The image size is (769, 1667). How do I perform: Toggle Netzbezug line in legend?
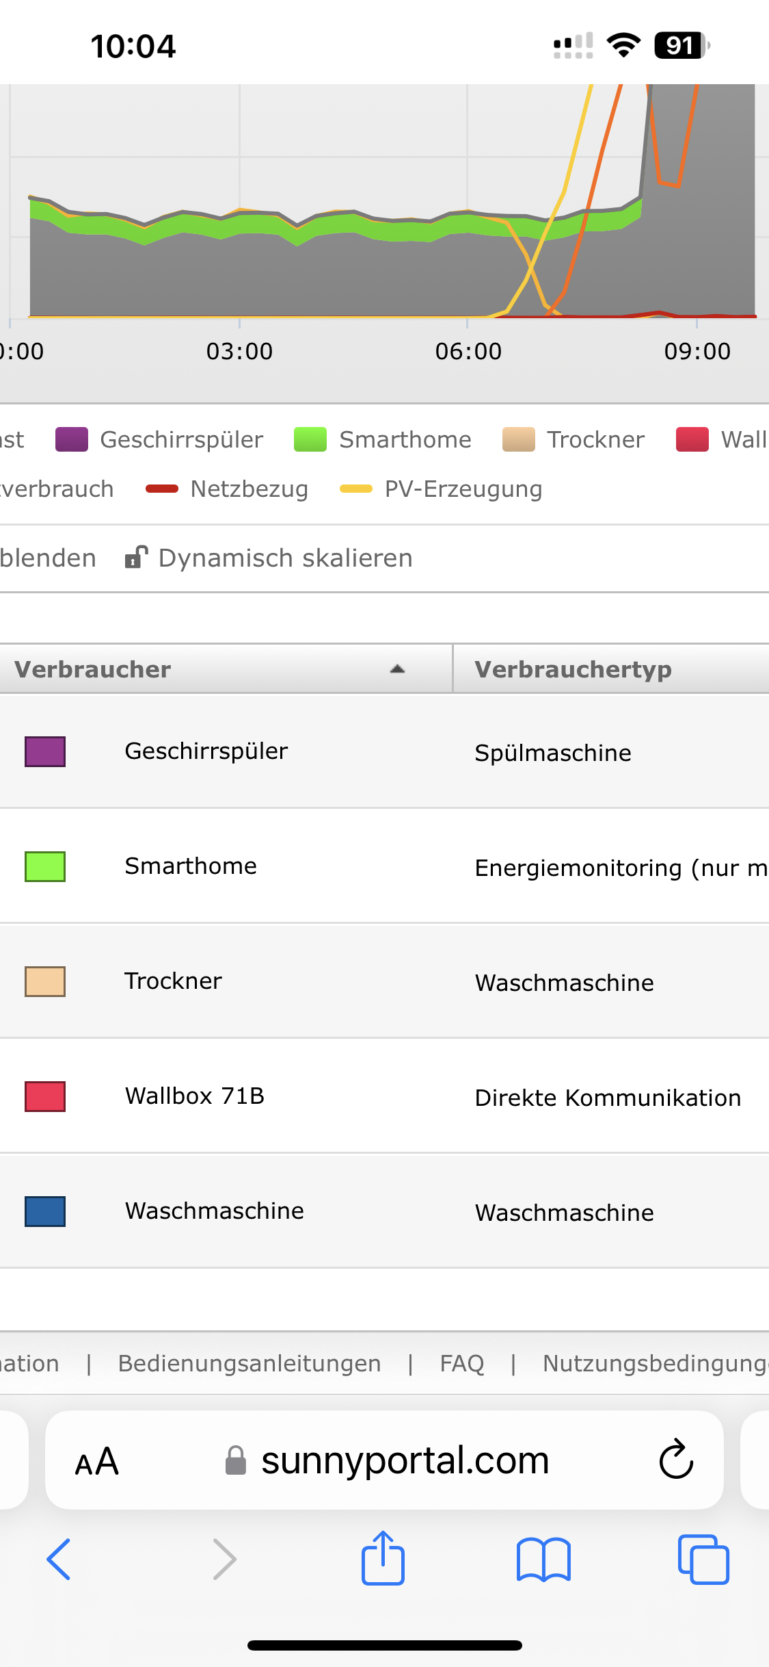coord(228,489)
